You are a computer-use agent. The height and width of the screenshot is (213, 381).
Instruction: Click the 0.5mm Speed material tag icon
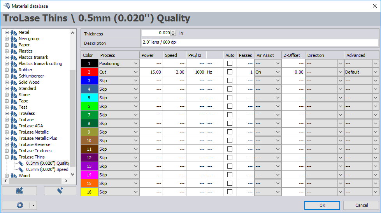pos(21,169)
